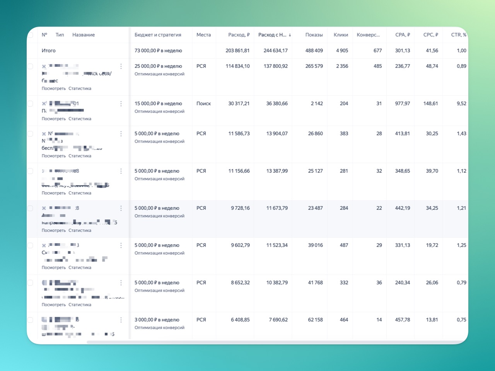Open three-dot menu for the 25 000 ₽ campaign
495x371 pixels.
[x=121, y=66]
